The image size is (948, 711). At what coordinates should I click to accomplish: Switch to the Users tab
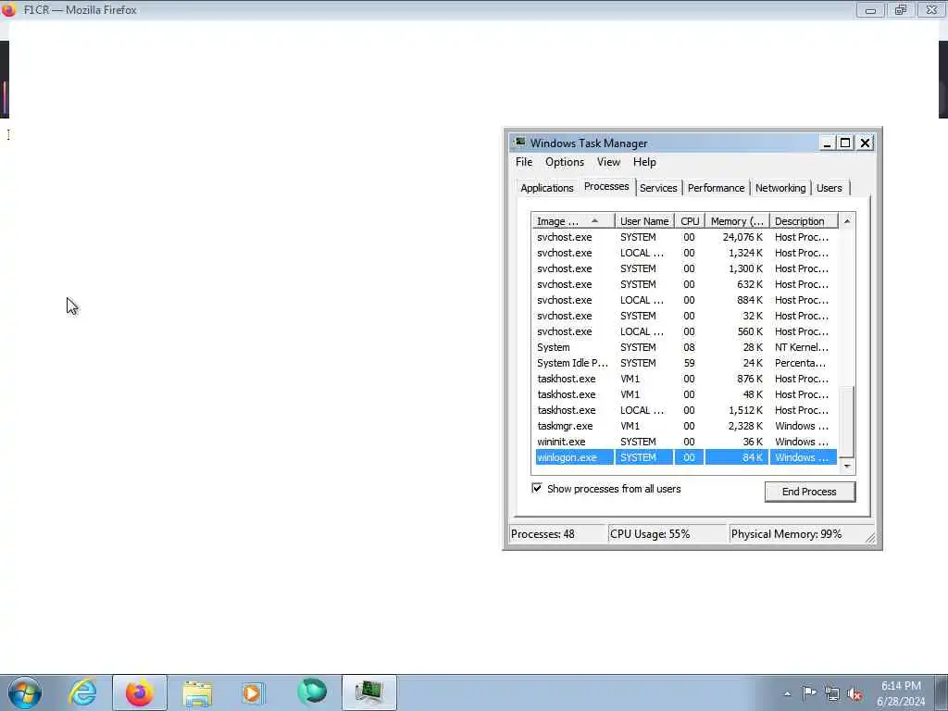[829, 188]
